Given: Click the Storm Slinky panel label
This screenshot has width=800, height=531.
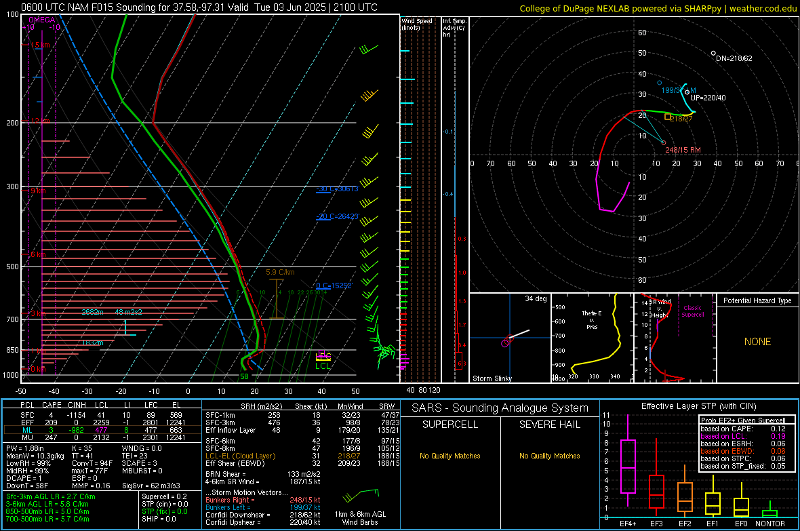Looking at the screenshot, I should (492, 378).
